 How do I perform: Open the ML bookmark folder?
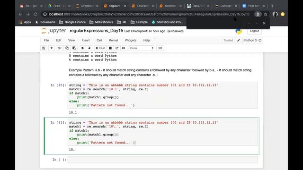pos(122,22)
